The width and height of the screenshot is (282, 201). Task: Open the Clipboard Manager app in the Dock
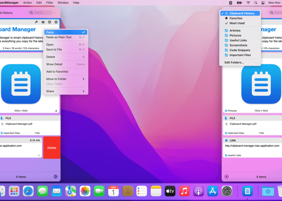(x=247, y=191)
